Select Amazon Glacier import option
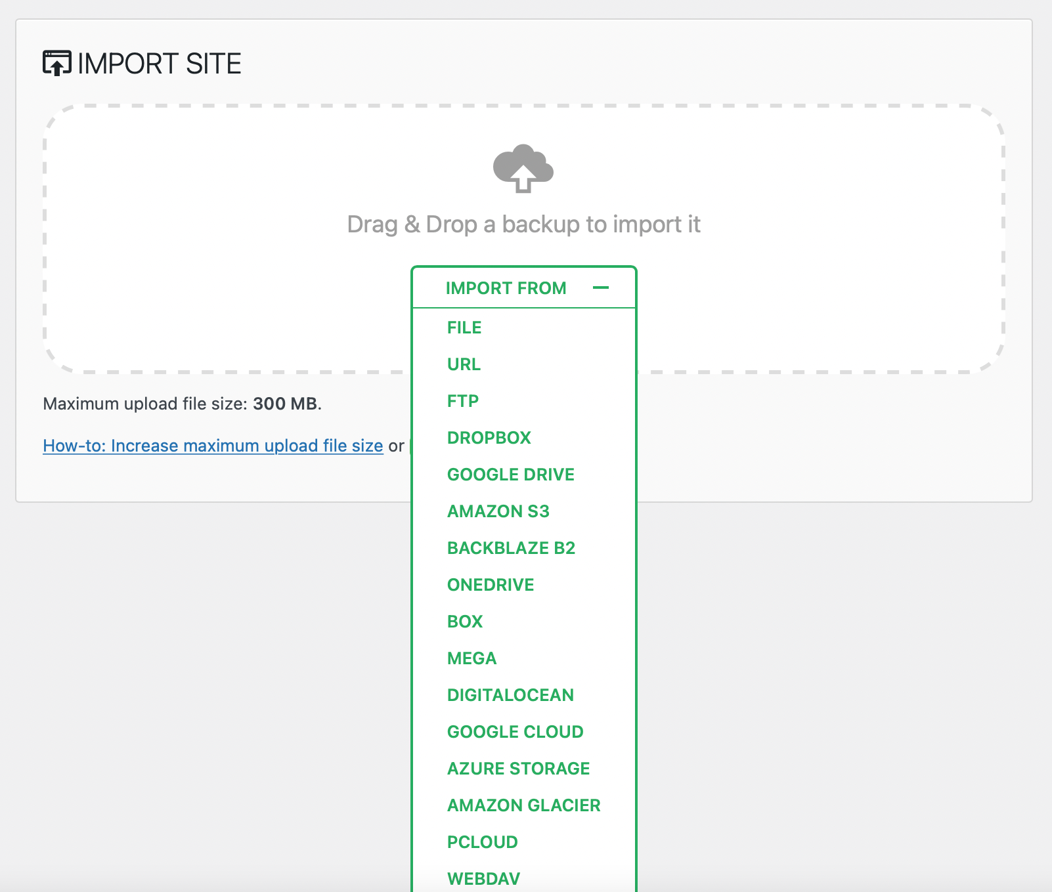This screenshot has height=892, width=1052. [524, 805]
